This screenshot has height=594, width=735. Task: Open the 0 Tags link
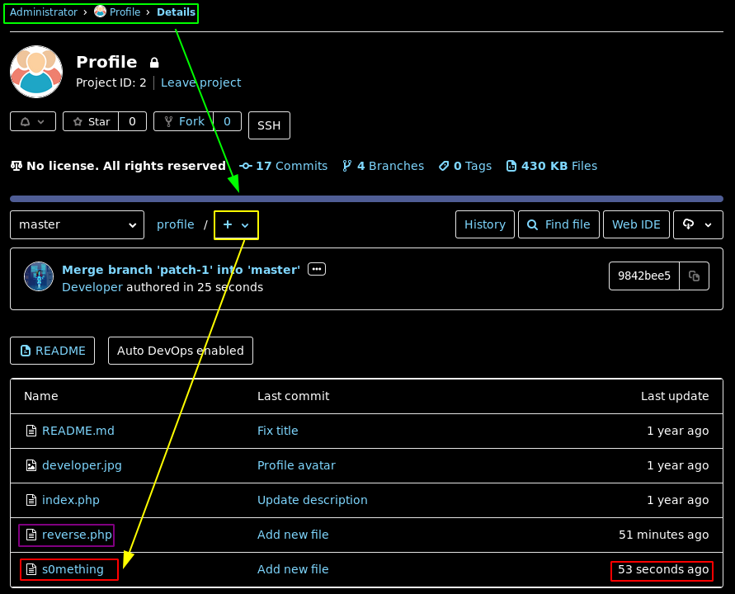pos(465,166)
